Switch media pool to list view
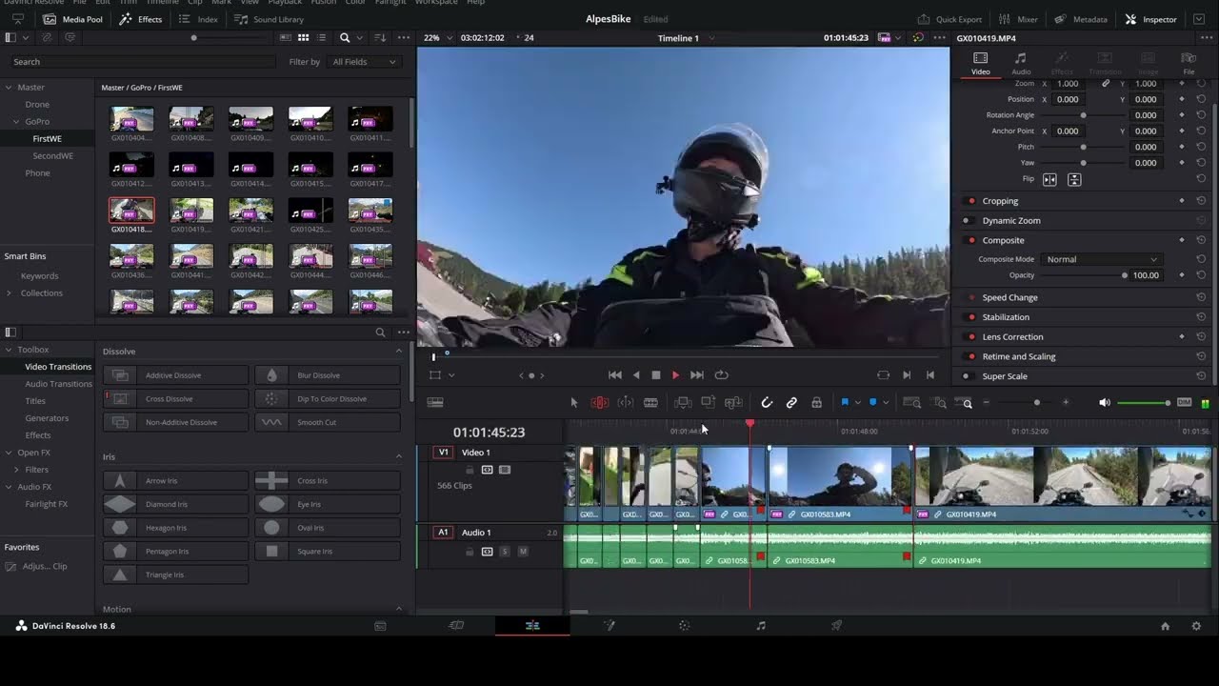The height and width of the screenshot is (686, 1219). [322, 37]
